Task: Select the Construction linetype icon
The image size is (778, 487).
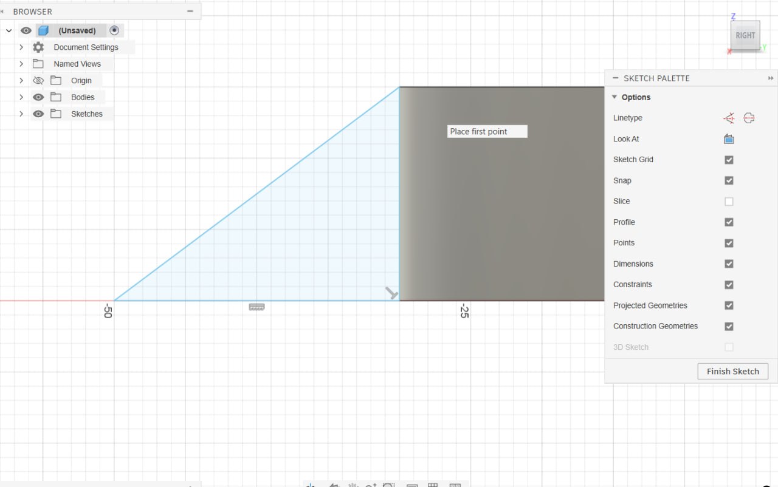Action: click(729, 118)
